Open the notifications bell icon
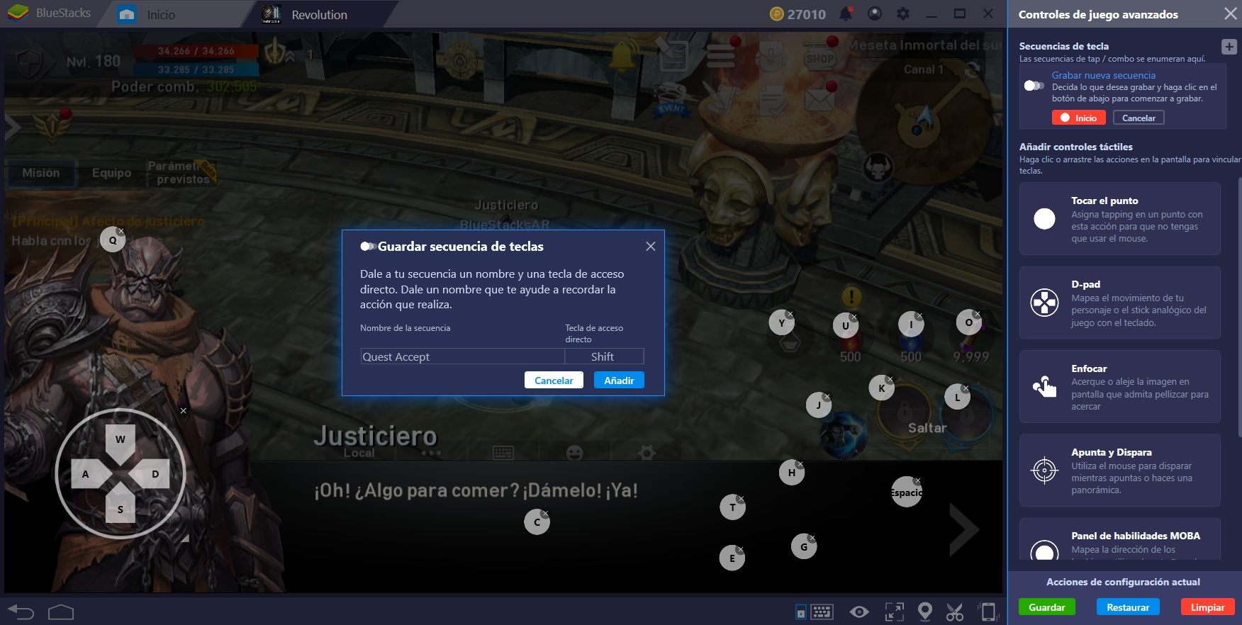1242x625 pixels. (x=846, y=13)
